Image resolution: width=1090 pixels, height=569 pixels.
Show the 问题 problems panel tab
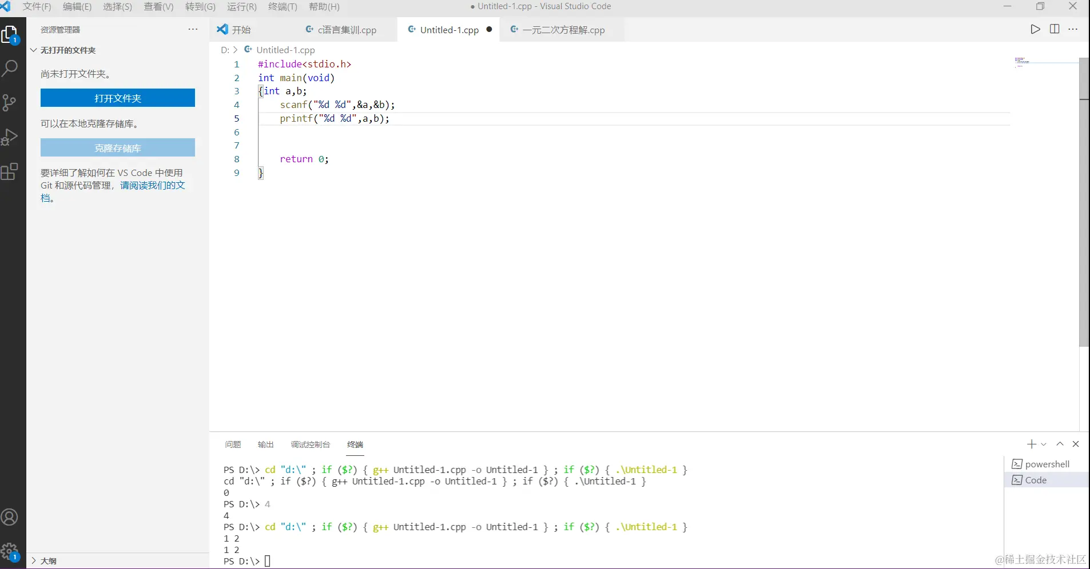[233, 444]
